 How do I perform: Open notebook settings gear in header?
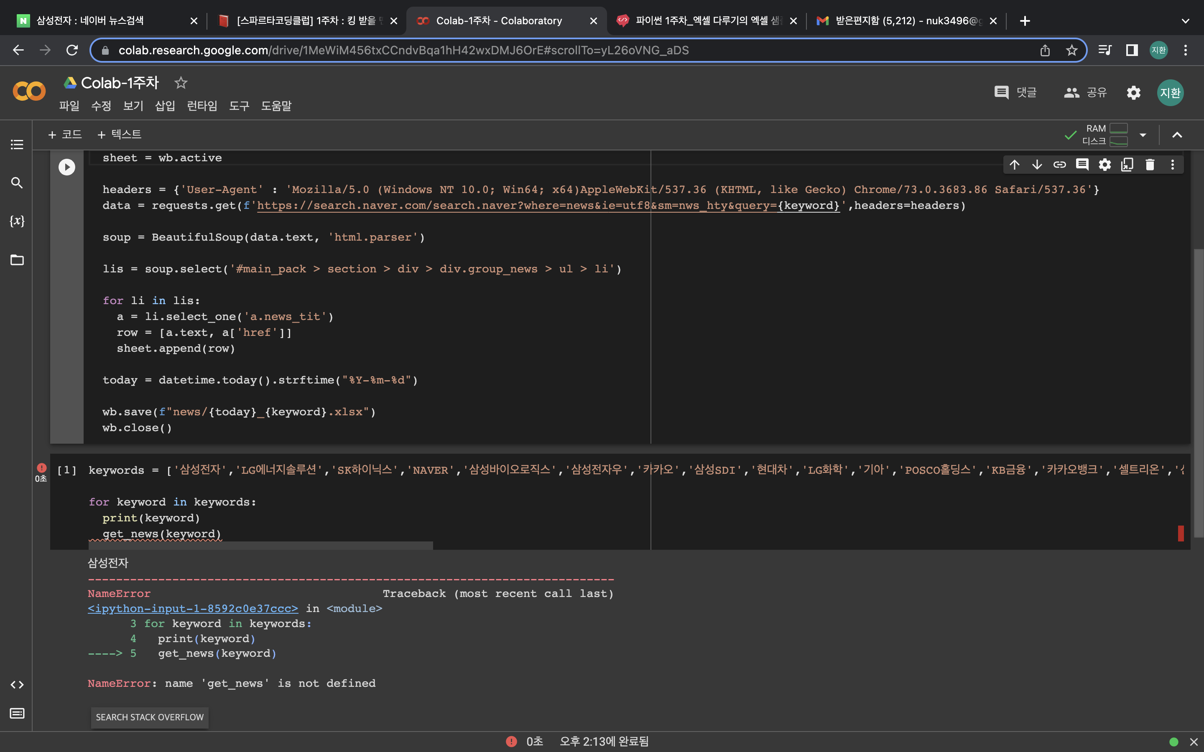[x=1133, y=92]
